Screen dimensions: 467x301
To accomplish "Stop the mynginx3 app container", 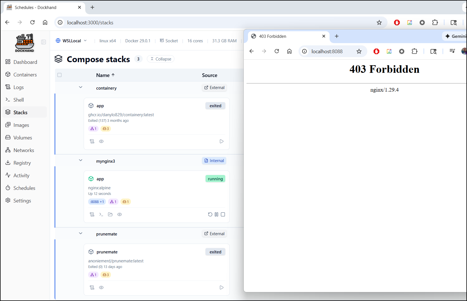I will pos(223,214).
